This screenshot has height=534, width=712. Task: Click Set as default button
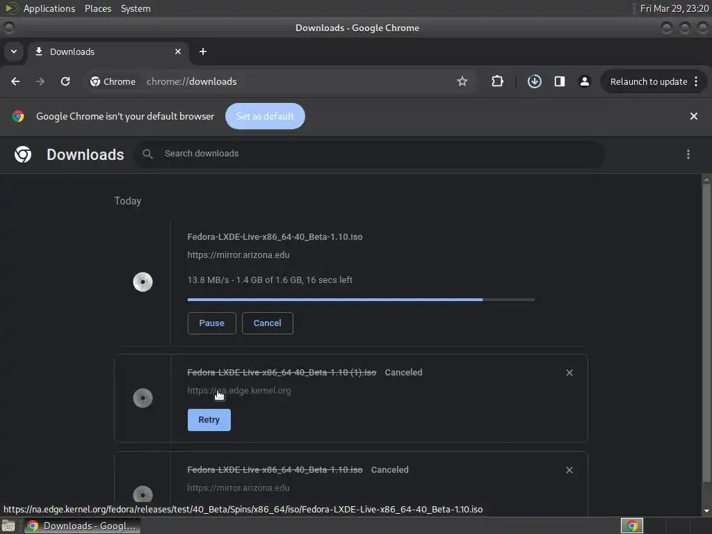265,116
